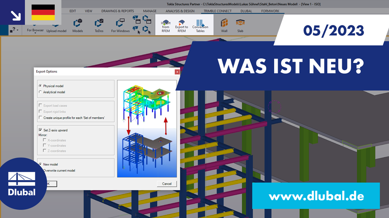Image resolution: width=389 pixels, height=218 pixels.
Task: Click the Upload model icon
Action: coord(56,25)
